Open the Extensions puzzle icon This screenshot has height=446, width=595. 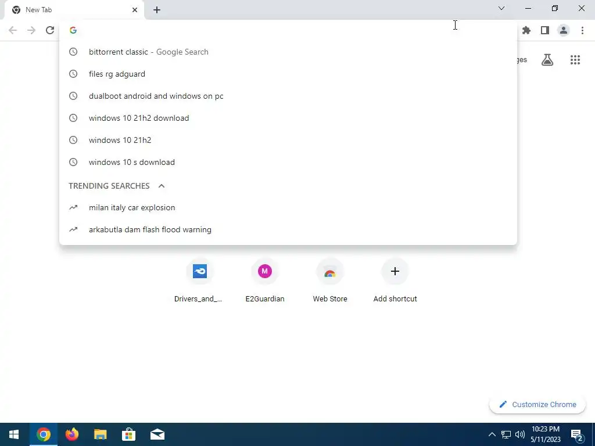pyautogui.click(x=526, y=30)
